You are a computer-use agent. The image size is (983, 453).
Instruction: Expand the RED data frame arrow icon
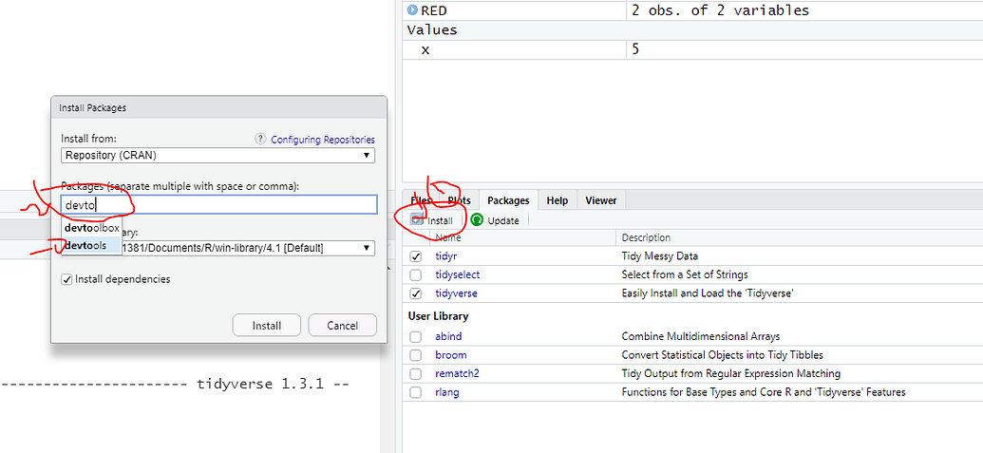coord(412,10)
